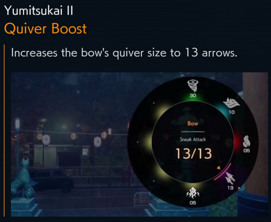Click the 13/13 arrow count
The image size is (271, 222).
[x=194, y=153]
